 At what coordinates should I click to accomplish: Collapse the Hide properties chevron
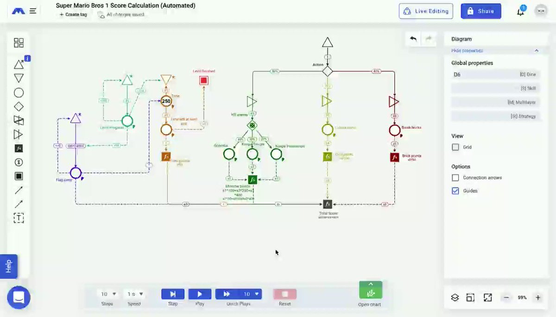point(536,50)
